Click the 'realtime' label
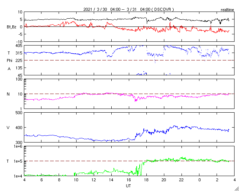239x191 pixels. point(227,10)
